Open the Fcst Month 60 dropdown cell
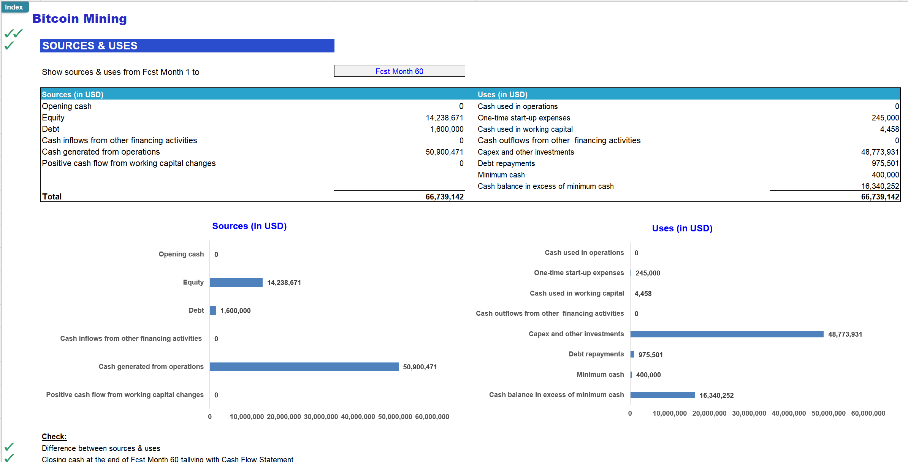The height and width of the screenshot is (462, 908). tap(399, 71)
